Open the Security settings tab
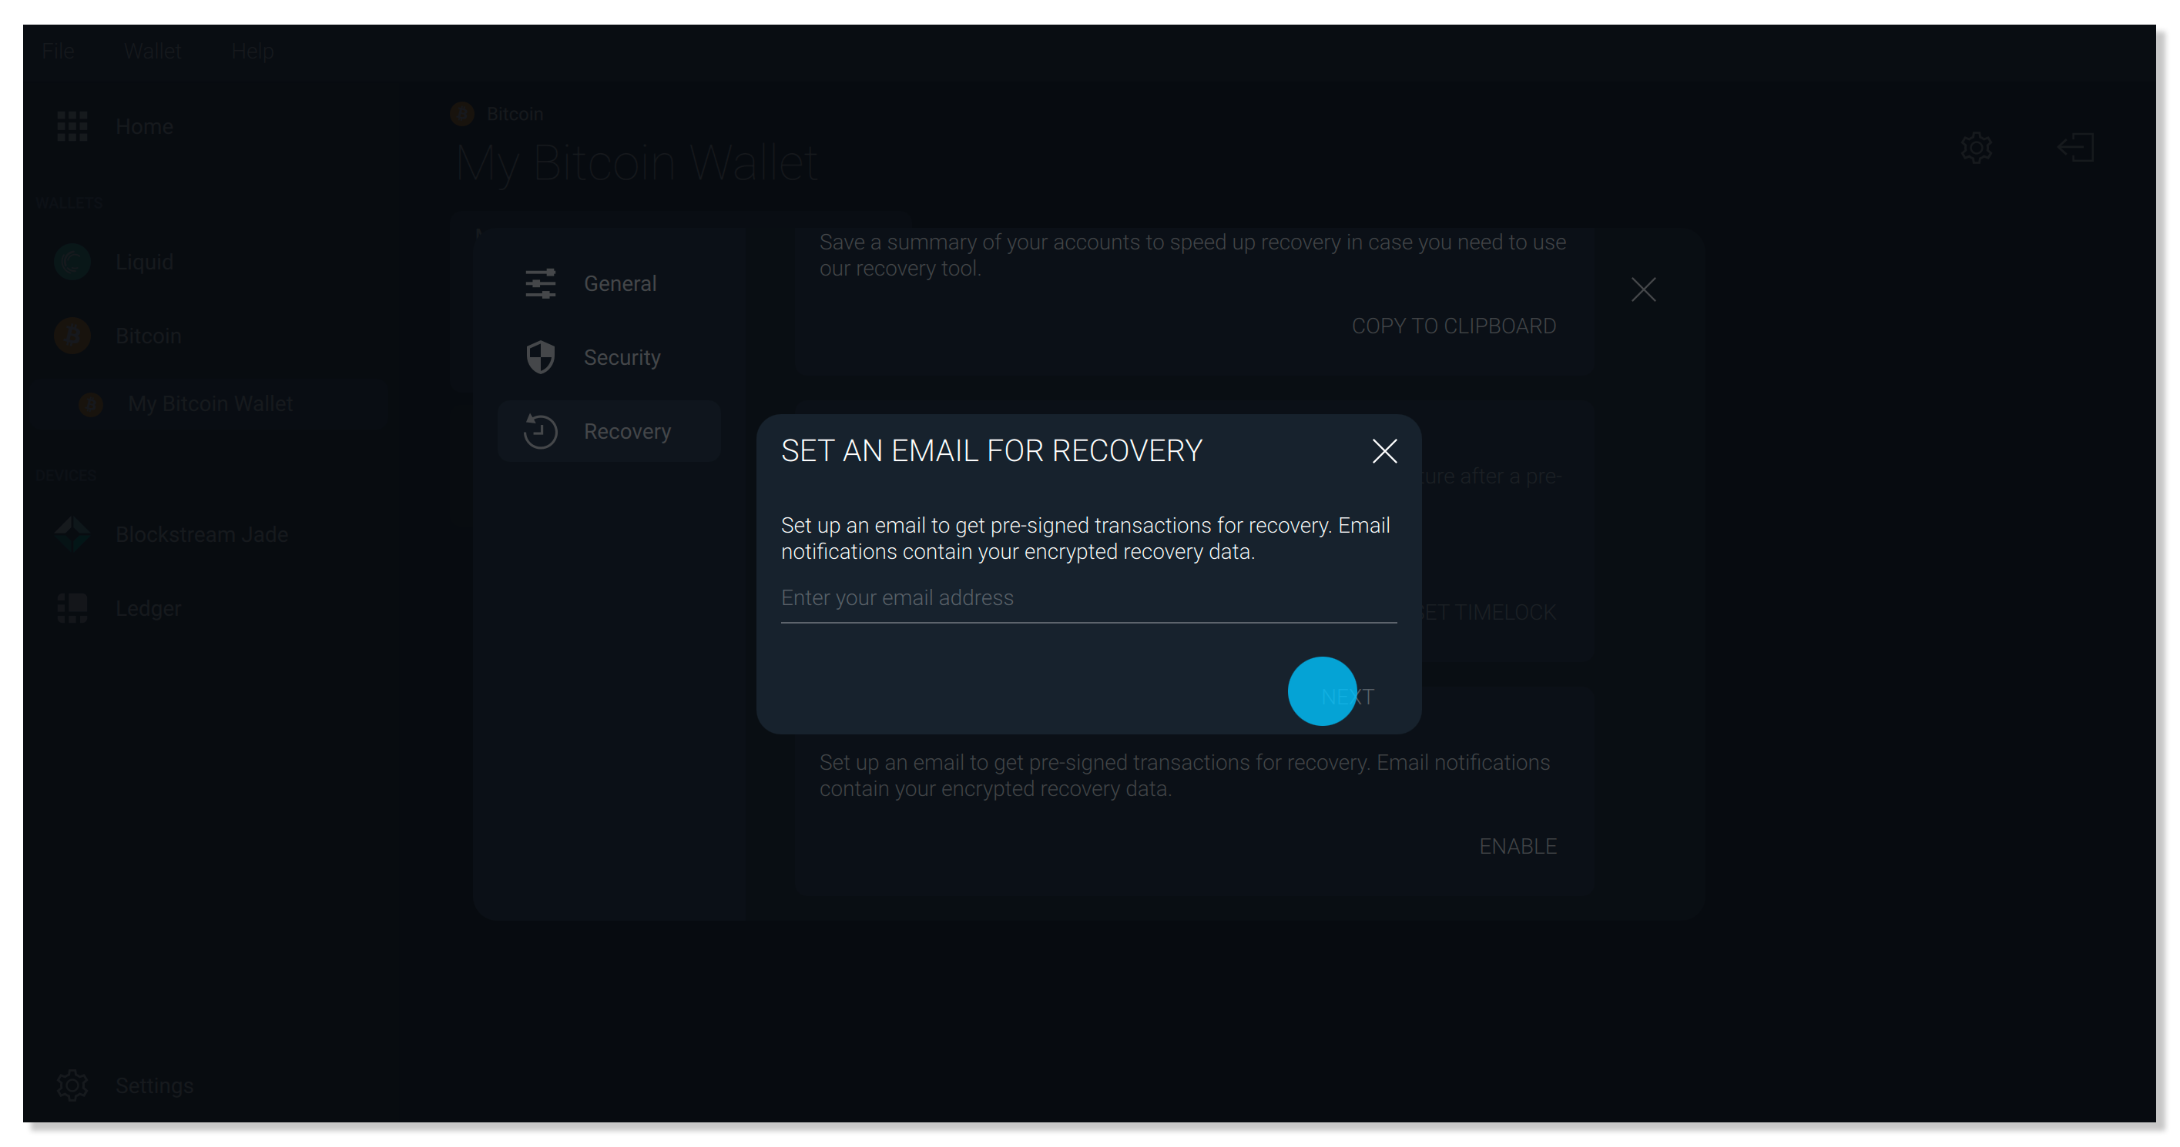The image size is (2180, 1147). [609, 357]
